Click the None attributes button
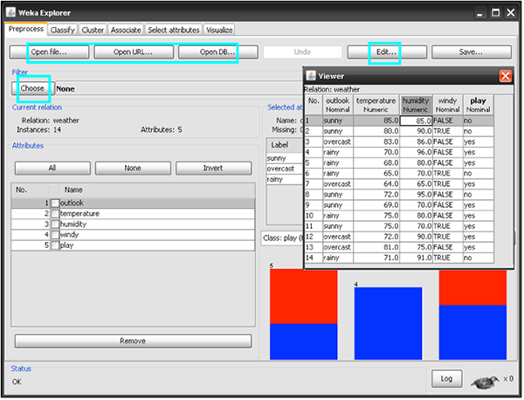 tap(133, 168)
